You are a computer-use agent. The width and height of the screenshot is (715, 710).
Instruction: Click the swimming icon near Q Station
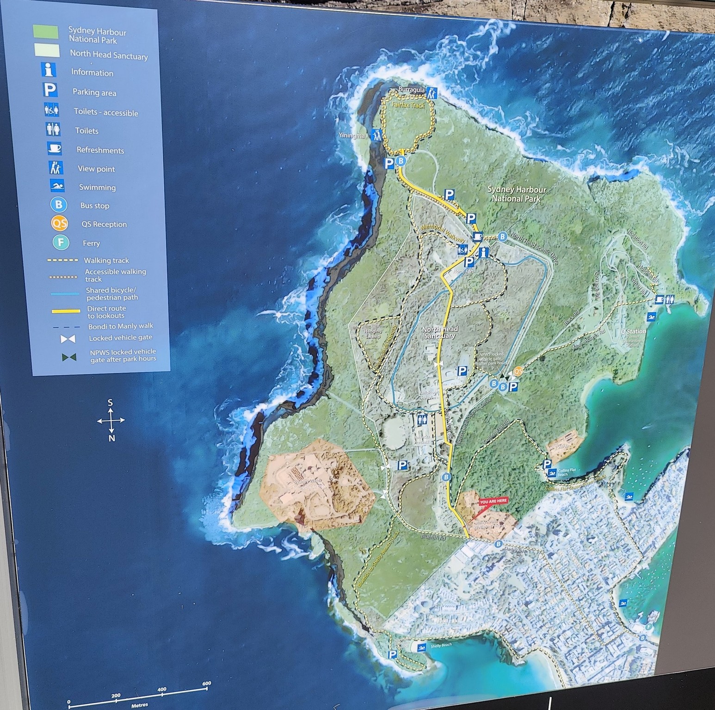pos(651,317)
